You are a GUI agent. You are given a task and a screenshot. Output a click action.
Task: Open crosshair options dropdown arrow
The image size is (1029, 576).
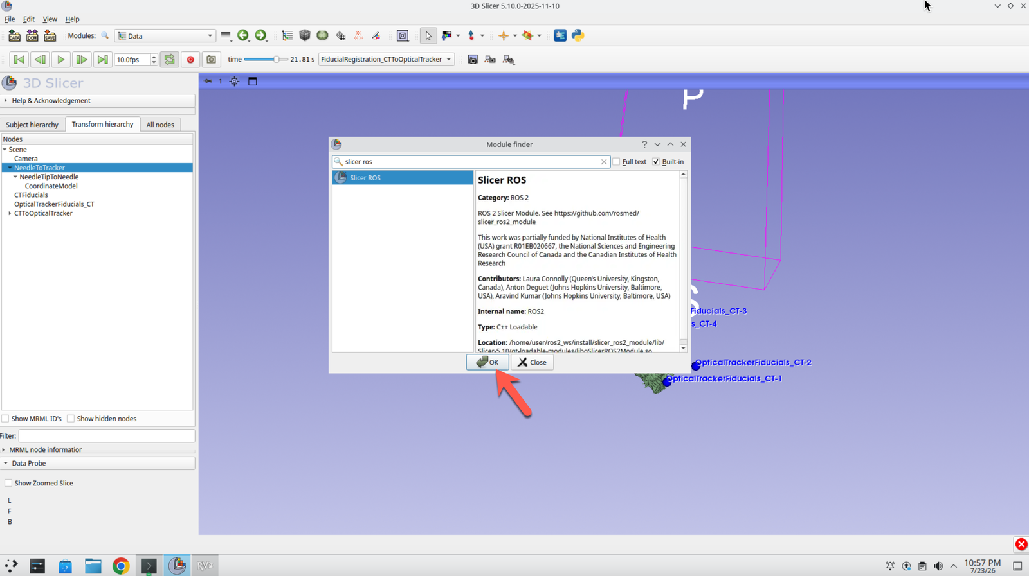pyautogui.click(x=514, y=36)
